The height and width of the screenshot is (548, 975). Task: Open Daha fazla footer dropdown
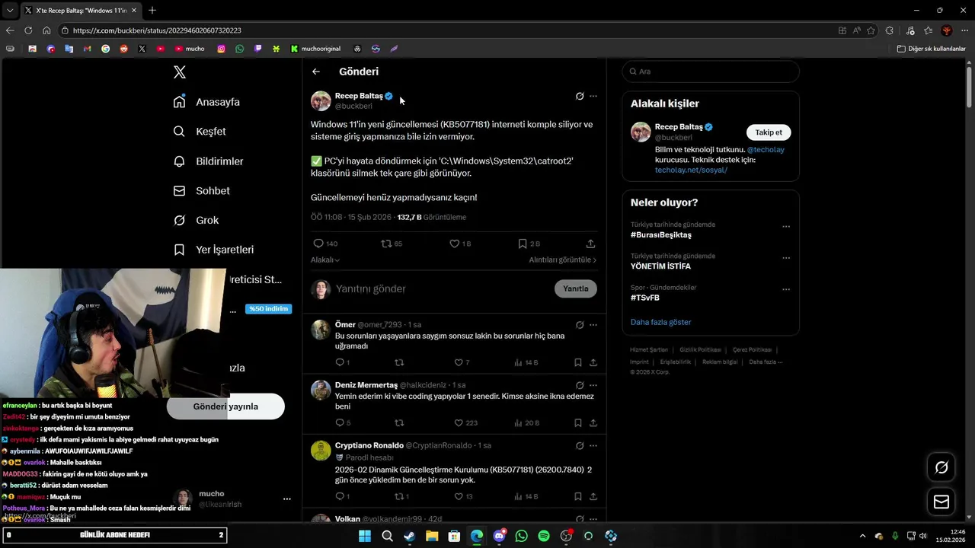[766, 362]
